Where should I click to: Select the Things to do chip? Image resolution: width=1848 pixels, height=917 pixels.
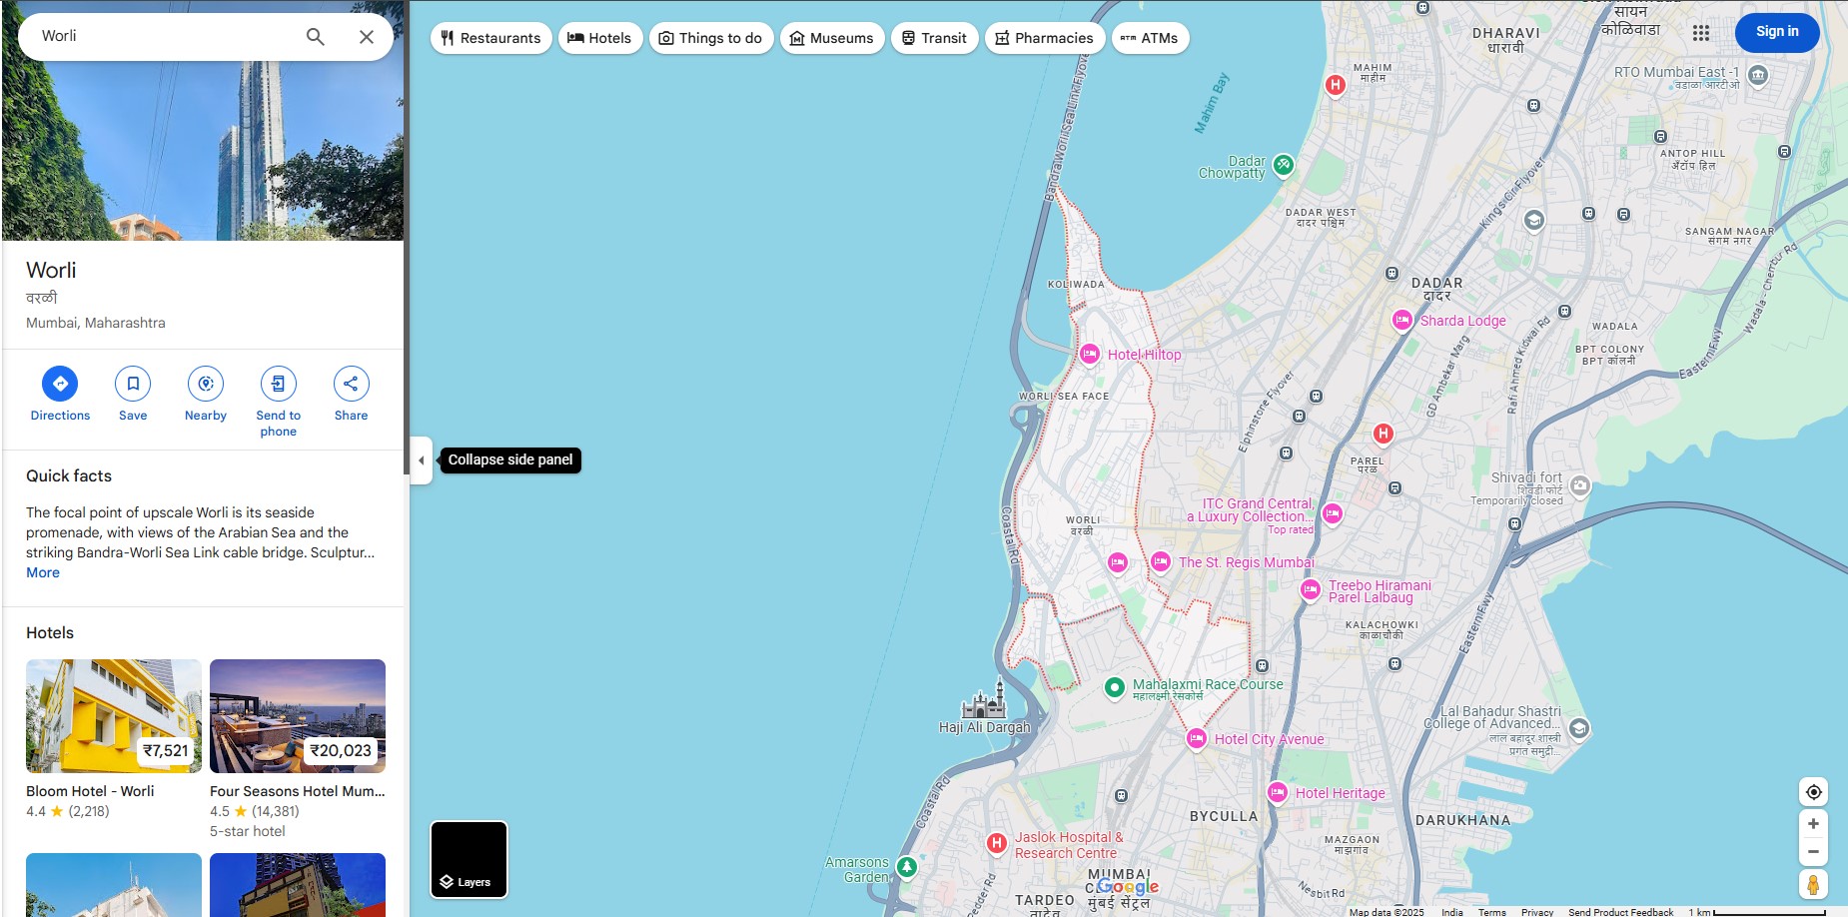click(x=711, y=38)
